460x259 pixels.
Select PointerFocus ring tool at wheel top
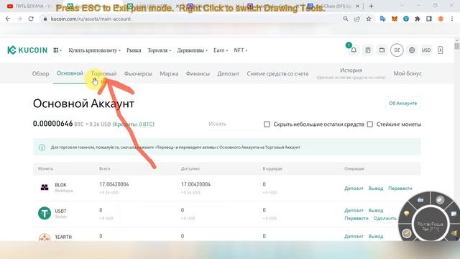439,200
